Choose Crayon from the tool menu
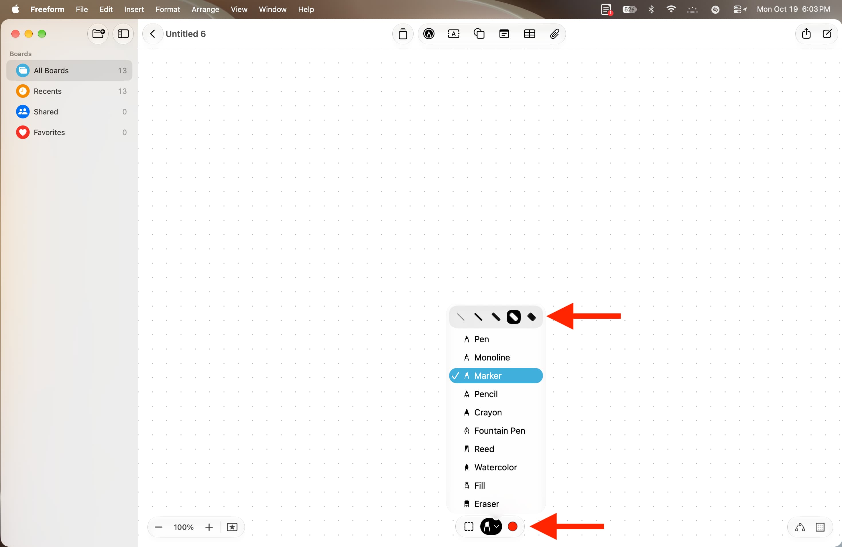 (x=496, y=412)
